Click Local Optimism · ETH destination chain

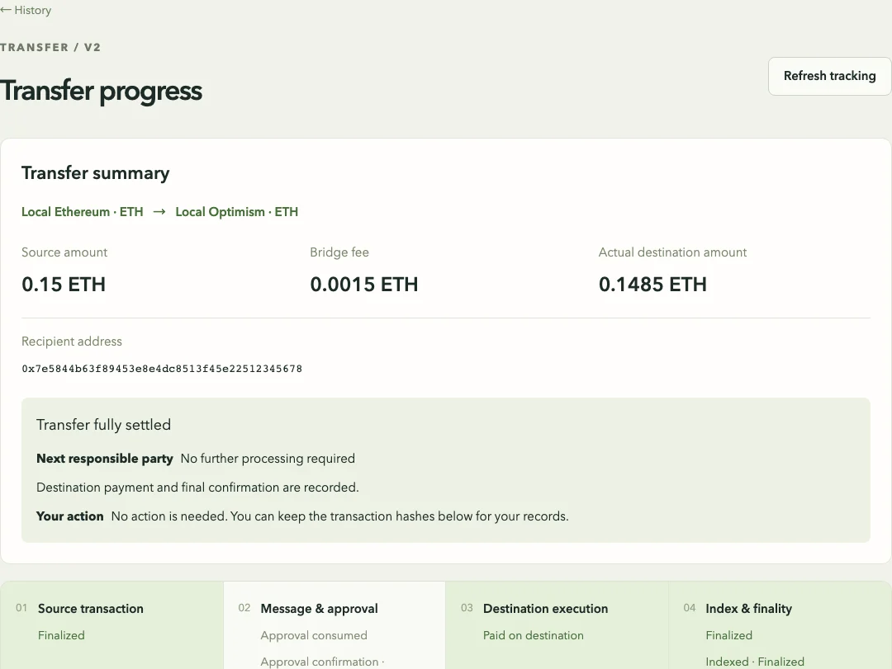[x=237, y=212]
